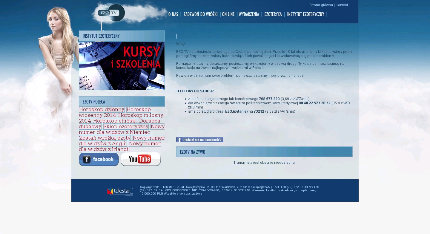The image size is (430, 234).
Task: Open Horoskop wiosenny 2014 link
Action: [97, 115]
